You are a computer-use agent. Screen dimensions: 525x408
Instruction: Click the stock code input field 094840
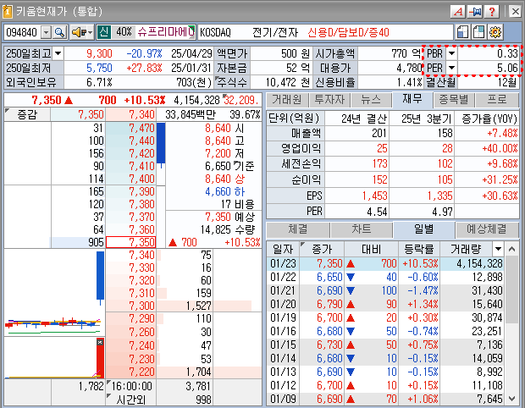(x=22, y=32)
